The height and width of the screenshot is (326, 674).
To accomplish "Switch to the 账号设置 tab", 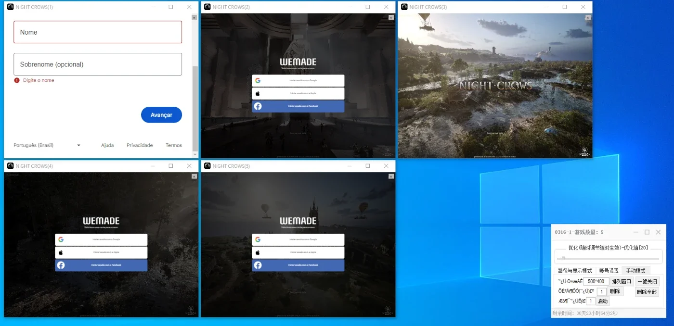I will 609,271.
